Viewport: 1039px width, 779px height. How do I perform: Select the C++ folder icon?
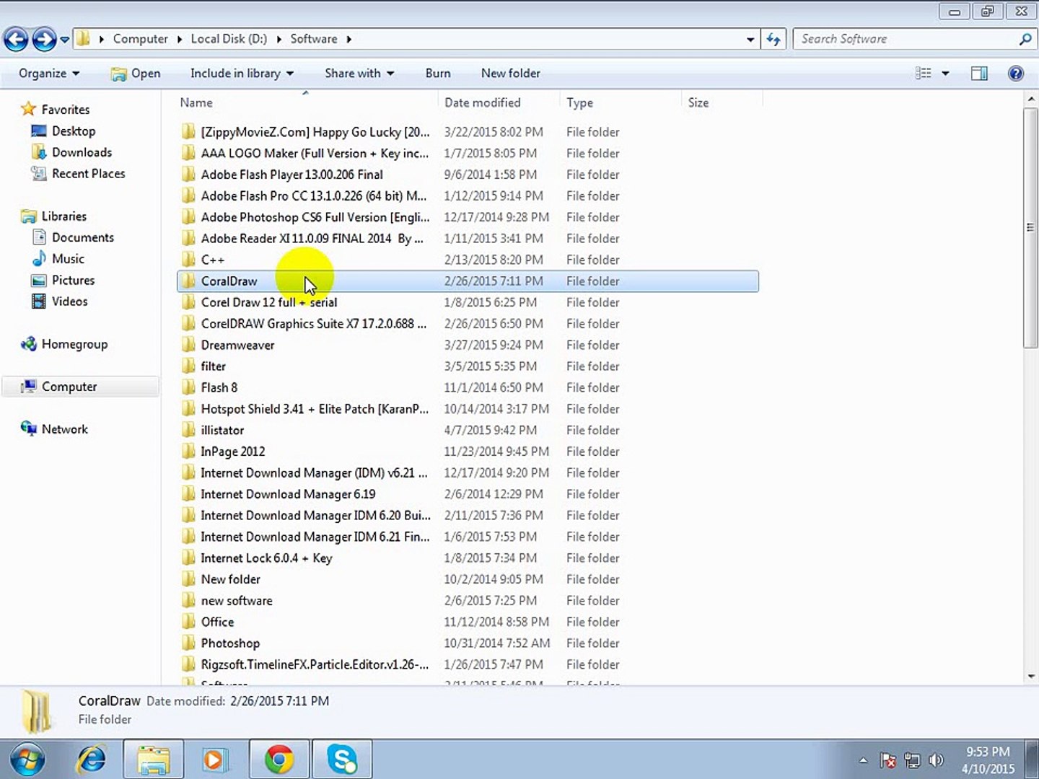point(188,260)
